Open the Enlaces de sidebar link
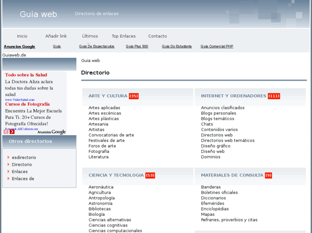The width and height of the screenshot is (312, 233). coord(23,179)
